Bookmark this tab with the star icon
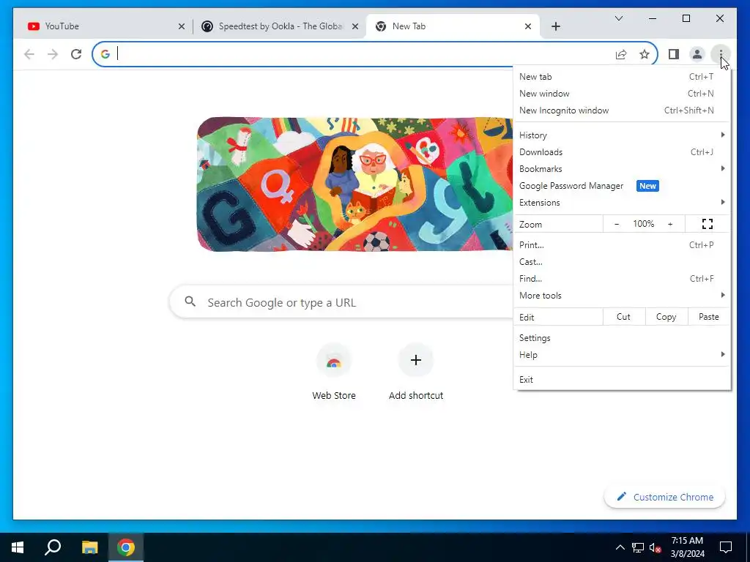 645,54
